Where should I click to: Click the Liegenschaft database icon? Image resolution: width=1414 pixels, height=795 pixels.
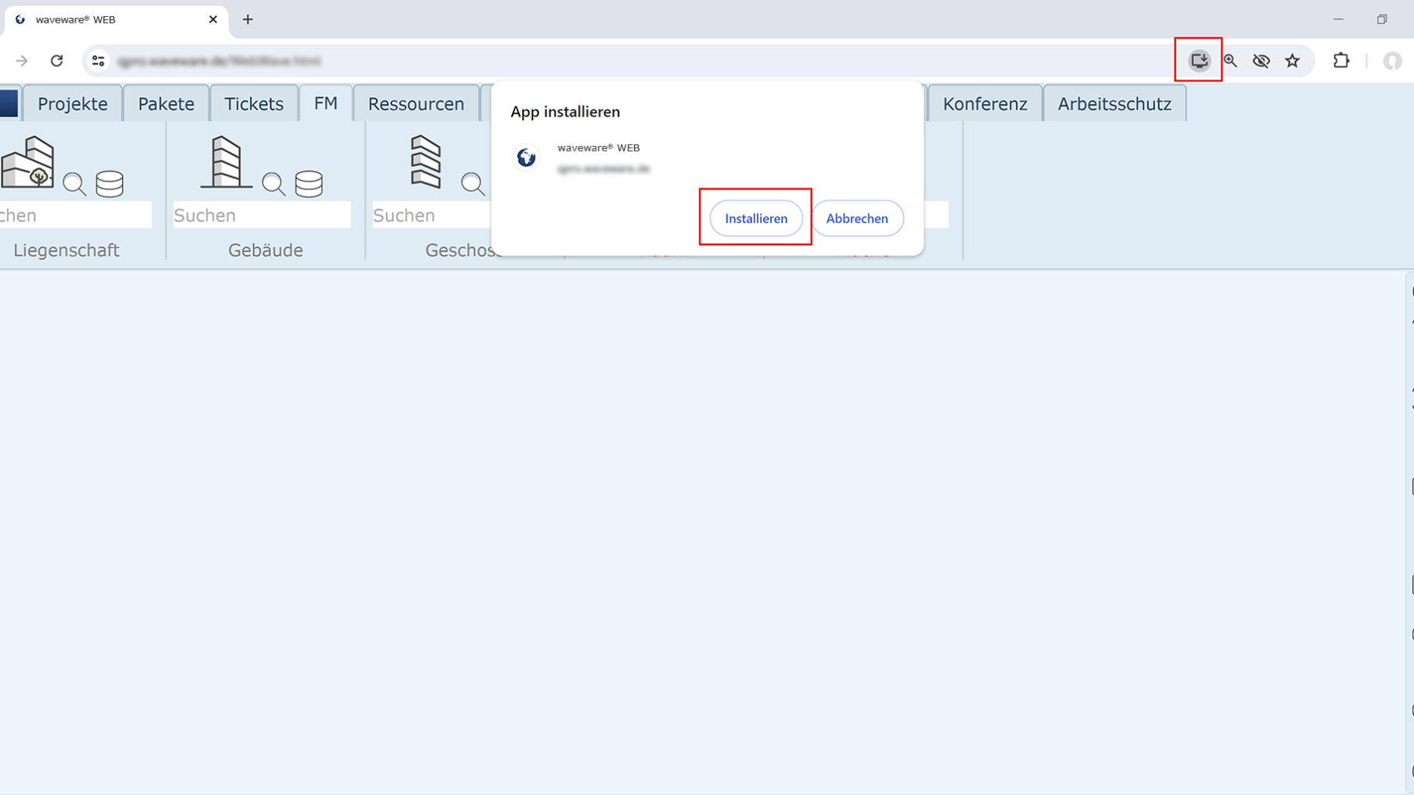[x=110, y=184]
